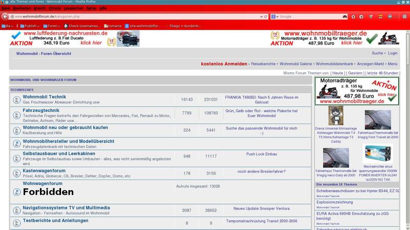Focus the Google search field
Viewport: 410px width, 230px height.
click(310, 16)
